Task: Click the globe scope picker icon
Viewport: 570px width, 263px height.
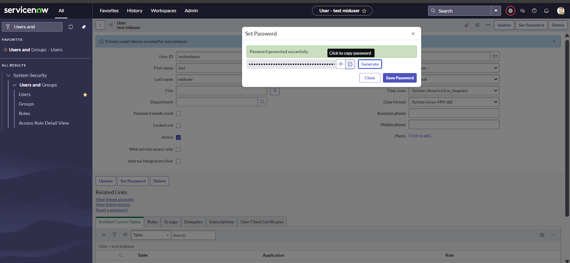Action: pyautogui.click(x=511, y=11)
